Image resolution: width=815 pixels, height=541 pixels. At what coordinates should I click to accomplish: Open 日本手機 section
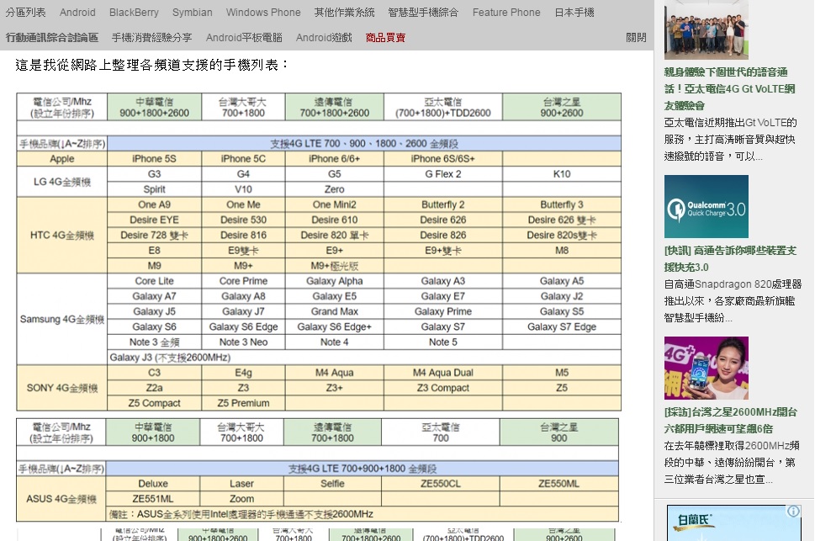click(x=574, y=12)
